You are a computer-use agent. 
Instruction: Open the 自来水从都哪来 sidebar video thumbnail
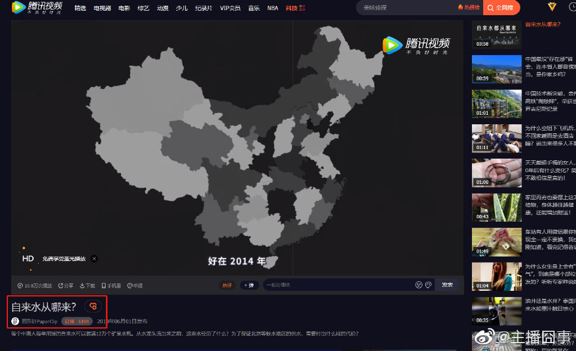coord(496,34)
